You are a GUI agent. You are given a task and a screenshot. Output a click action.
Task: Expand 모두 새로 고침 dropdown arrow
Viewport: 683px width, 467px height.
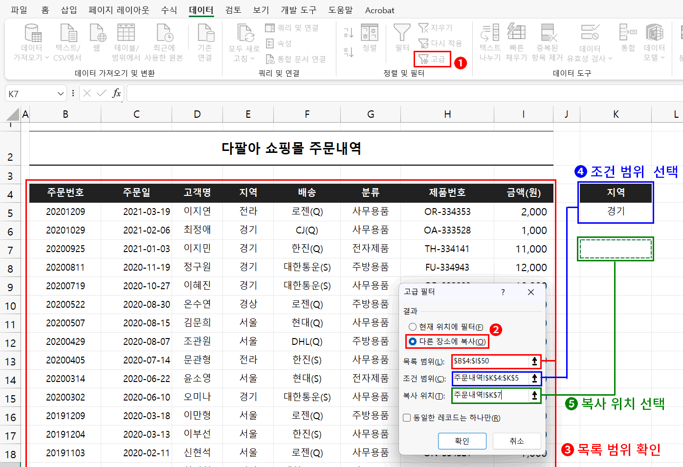[253, 59]
